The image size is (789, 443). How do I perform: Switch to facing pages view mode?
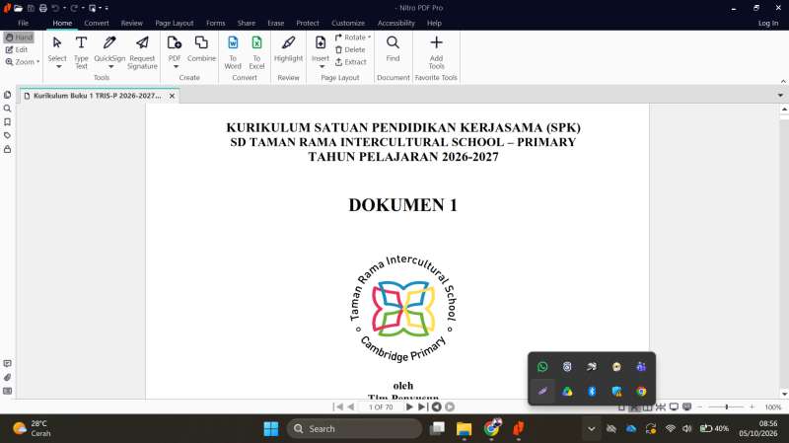coord(648,406)
